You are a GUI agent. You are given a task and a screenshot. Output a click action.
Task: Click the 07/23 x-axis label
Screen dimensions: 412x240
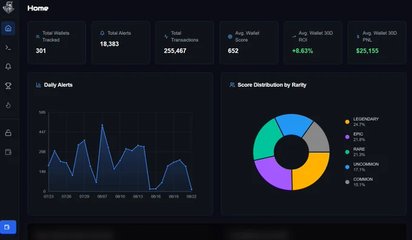coord(48,196)
